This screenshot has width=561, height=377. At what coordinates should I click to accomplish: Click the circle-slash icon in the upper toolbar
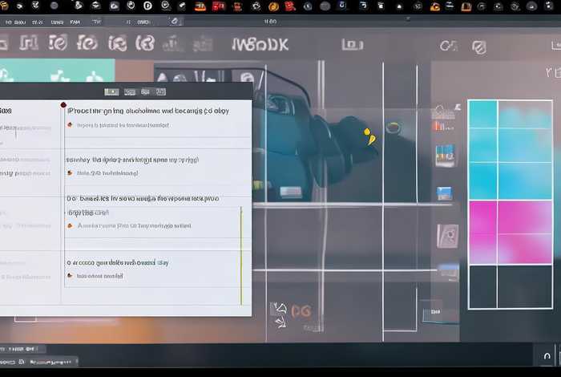tap(479, 47)
